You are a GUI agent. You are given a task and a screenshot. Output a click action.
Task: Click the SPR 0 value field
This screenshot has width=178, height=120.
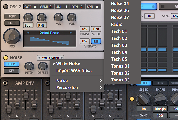(93, 7)
